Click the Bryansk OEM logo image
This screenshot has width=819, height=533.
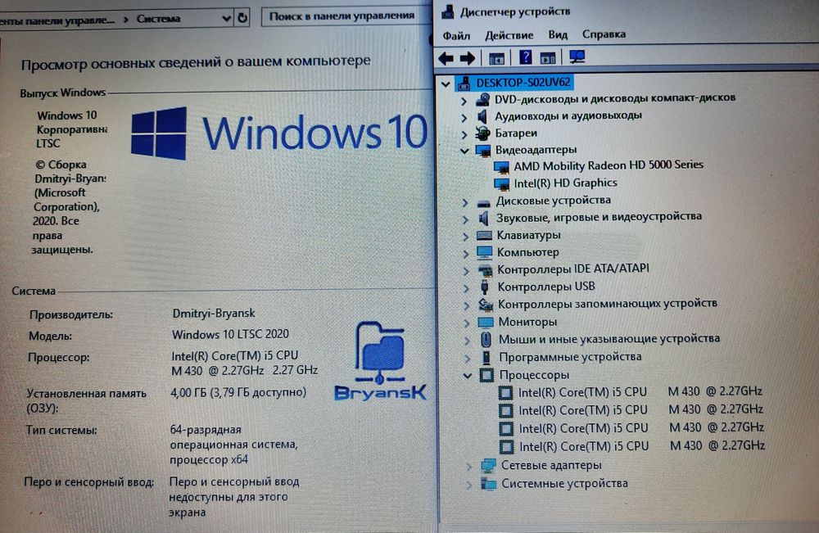pos(380,361)
